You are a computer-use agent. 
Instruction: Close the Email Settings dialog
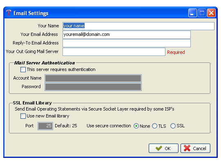pyautogui.click(x=211, y=13)
